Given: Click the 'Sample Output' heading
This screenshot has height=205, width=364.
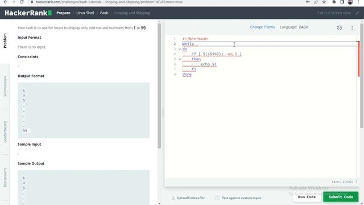Looking at the screenshot, I should [31, 163].
